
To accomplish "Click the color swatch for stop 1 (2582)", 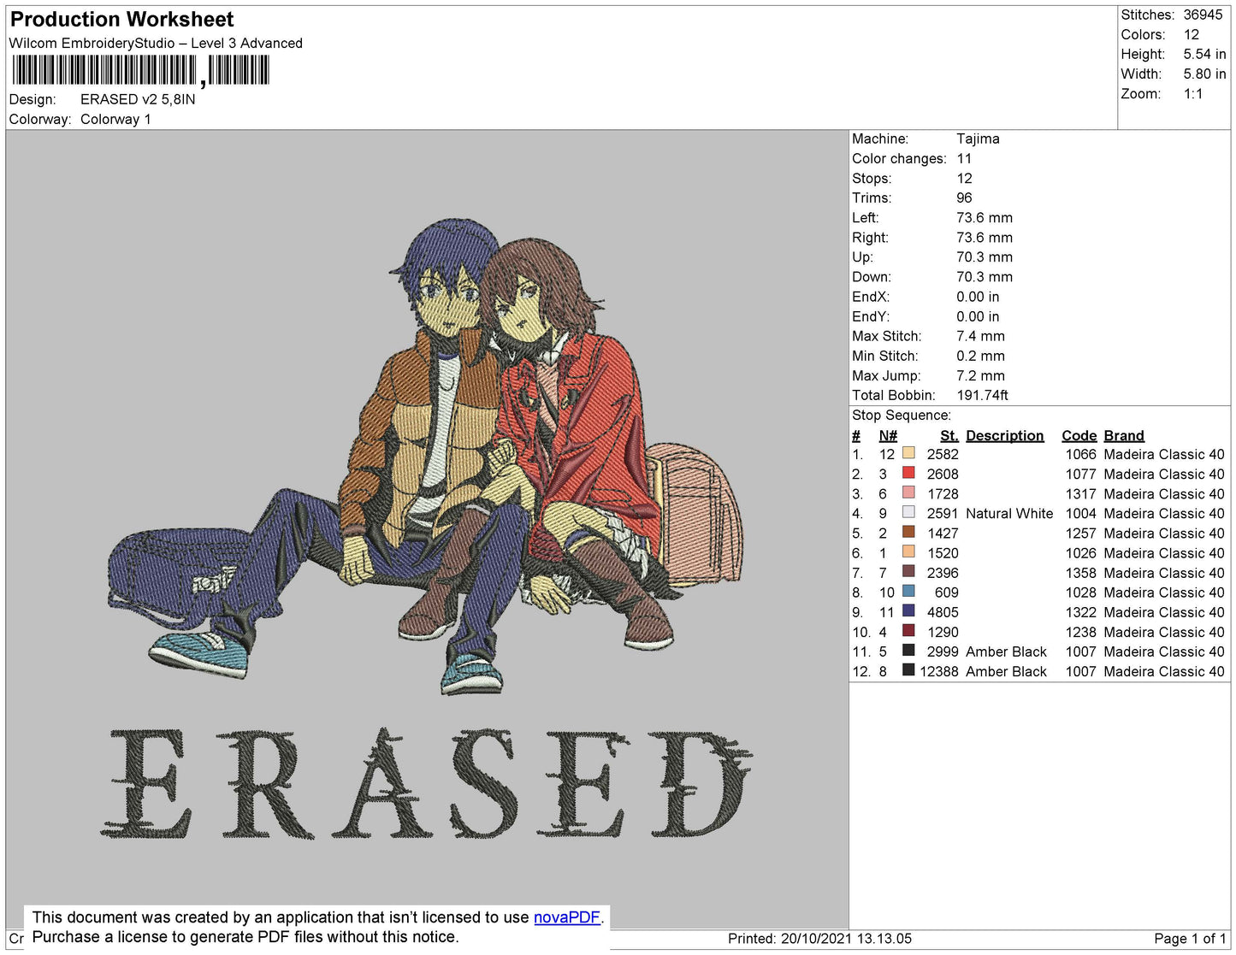I will click(x=908, y=453).
